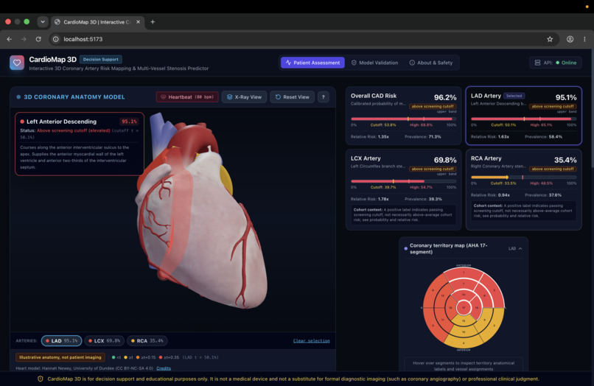This screenshot has height=386, width=594.
Task: Click the Left Anterior Descending info card
Action: click(x=80, y=144)
